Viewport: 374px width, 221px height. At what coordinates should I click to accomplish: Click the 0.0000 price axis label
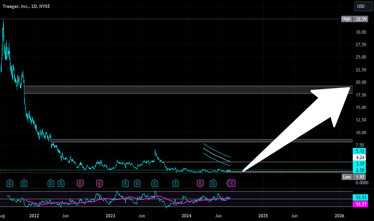coord(362,182)
